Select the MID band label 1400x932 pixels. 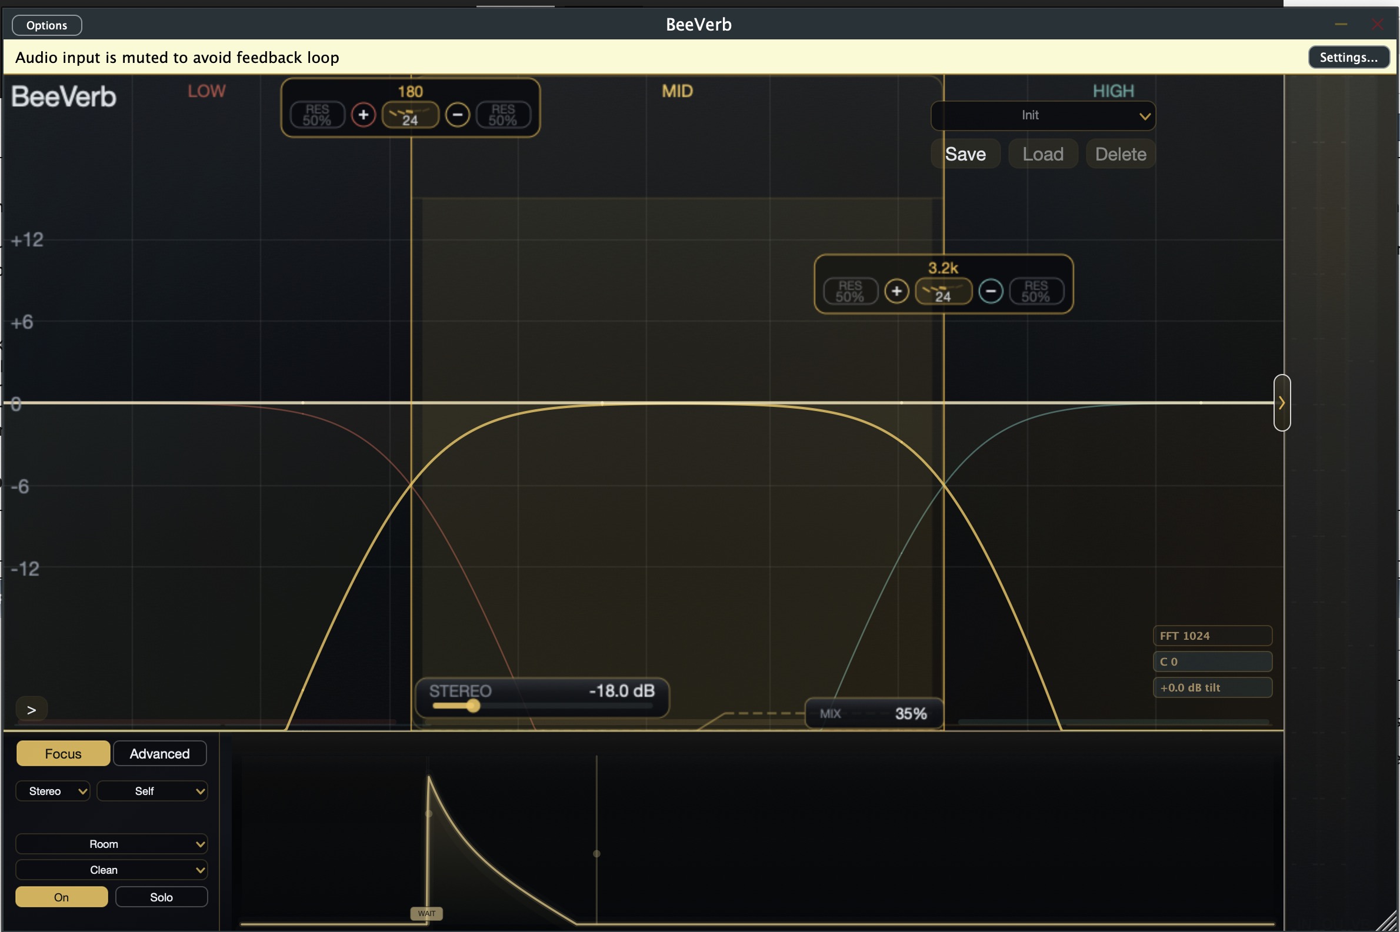click(x=677, y=91)
